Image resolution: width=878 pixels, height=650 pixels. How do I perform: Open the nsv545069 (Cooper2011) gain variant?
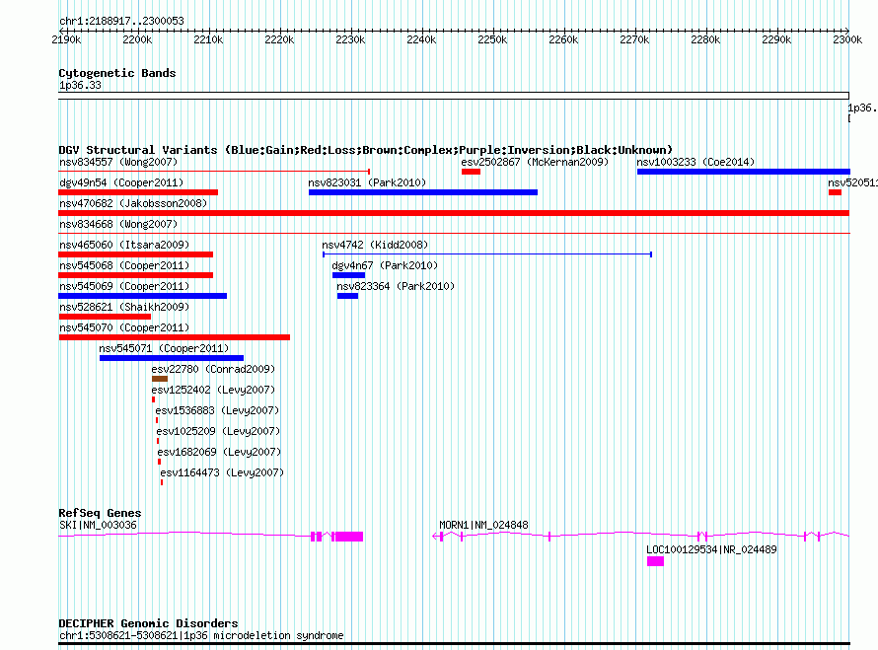142,296
